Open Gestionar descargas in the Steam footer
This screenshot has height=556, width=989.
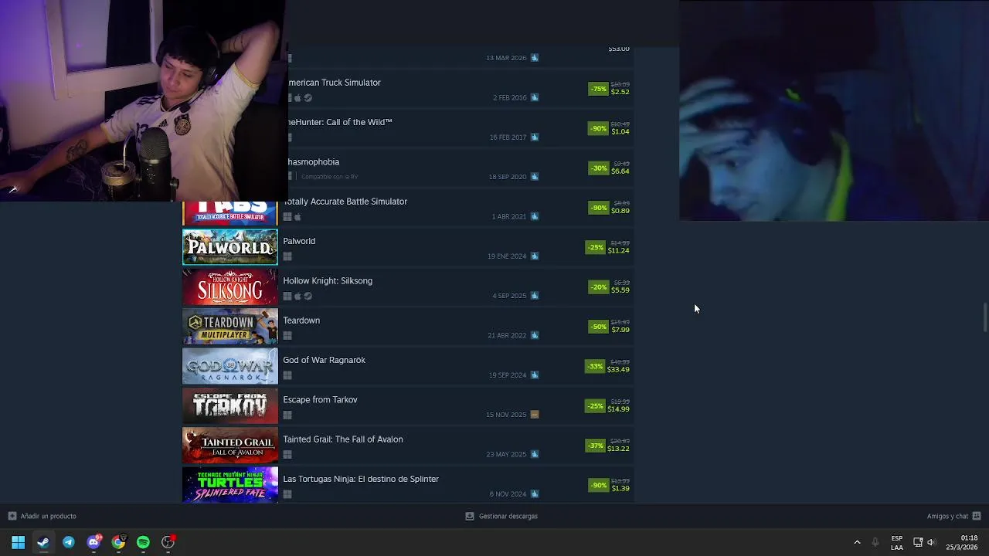(x=501, y=516)
